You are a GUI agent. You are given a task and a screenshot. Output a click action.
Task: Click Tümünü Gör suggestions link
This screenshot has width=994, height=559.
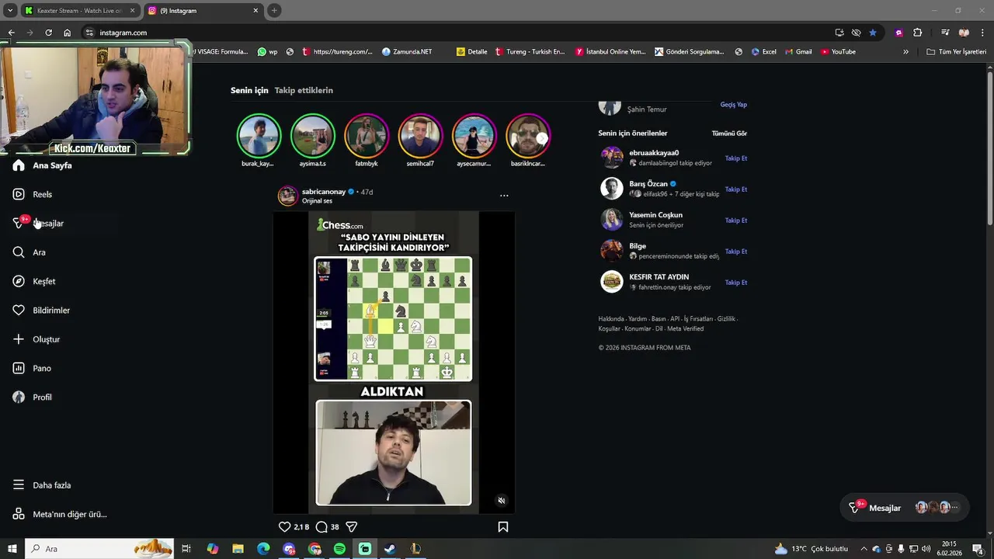pos(729,134)
